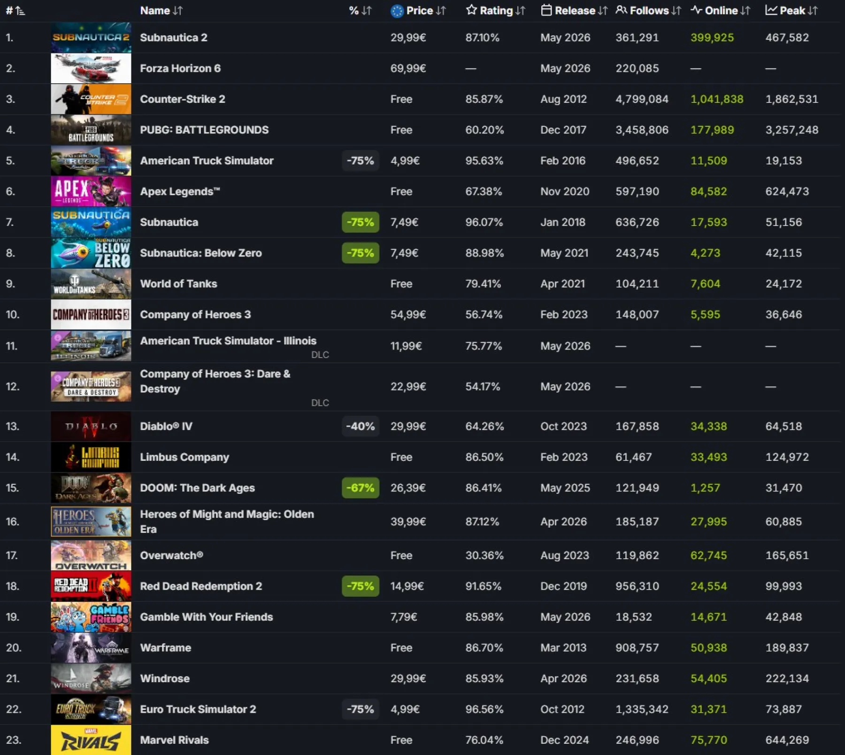845x755 pixels.
Task: Open the Diablo IV title link
Action: (166, 426)
